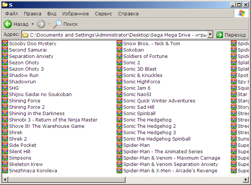Select Shinobi 3 - Return of the Ninja Master
The width and height of the screenshot is (251, 185).
click(53, 120)
